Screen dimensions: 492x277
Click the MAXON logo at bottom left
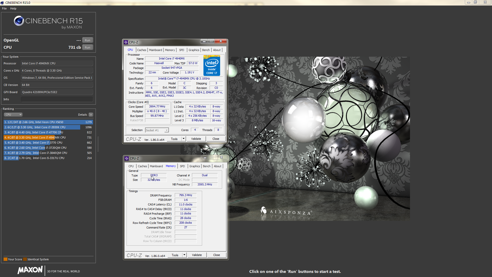click(x=30, y=270)
